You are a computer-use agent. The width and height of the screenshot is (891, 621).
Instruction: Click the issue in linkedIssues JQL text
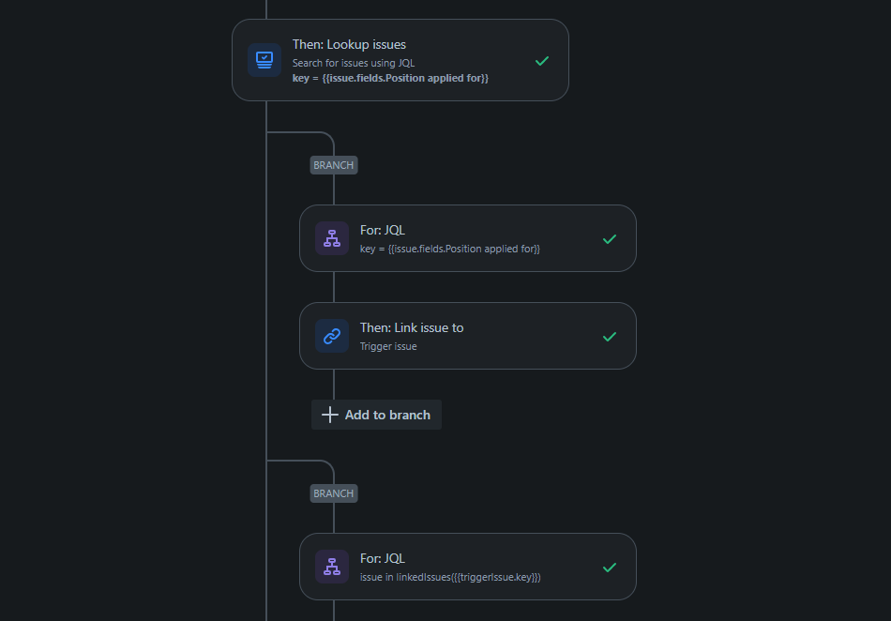[x=450, y=577]
